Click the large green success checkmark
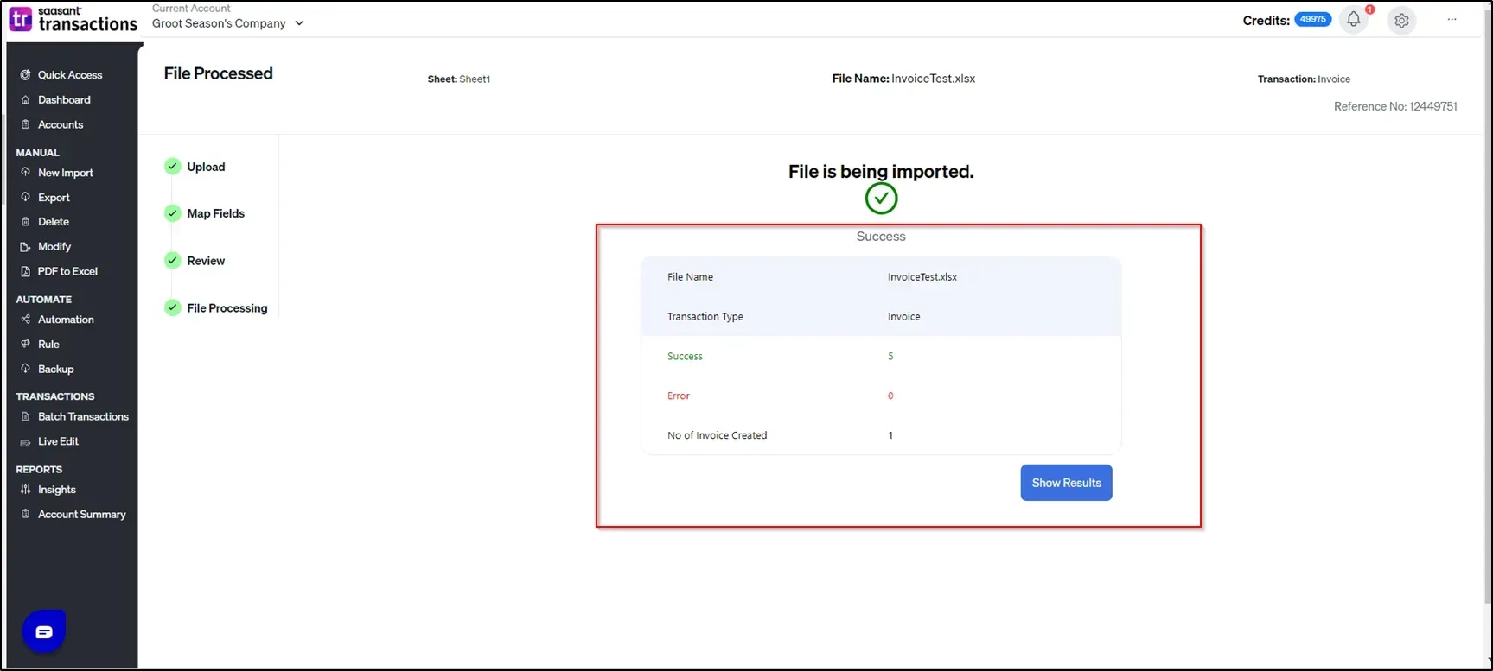The height and width of the screenshot is (671, 1493). [881, 199]
